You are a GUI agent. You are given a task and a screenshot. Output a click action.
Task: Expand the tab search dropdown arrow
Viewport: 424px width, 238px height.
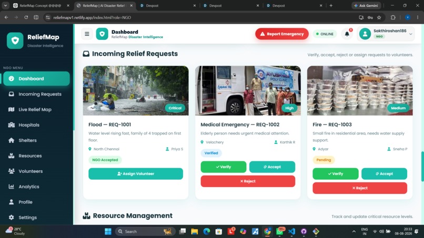tap(5, 5)
